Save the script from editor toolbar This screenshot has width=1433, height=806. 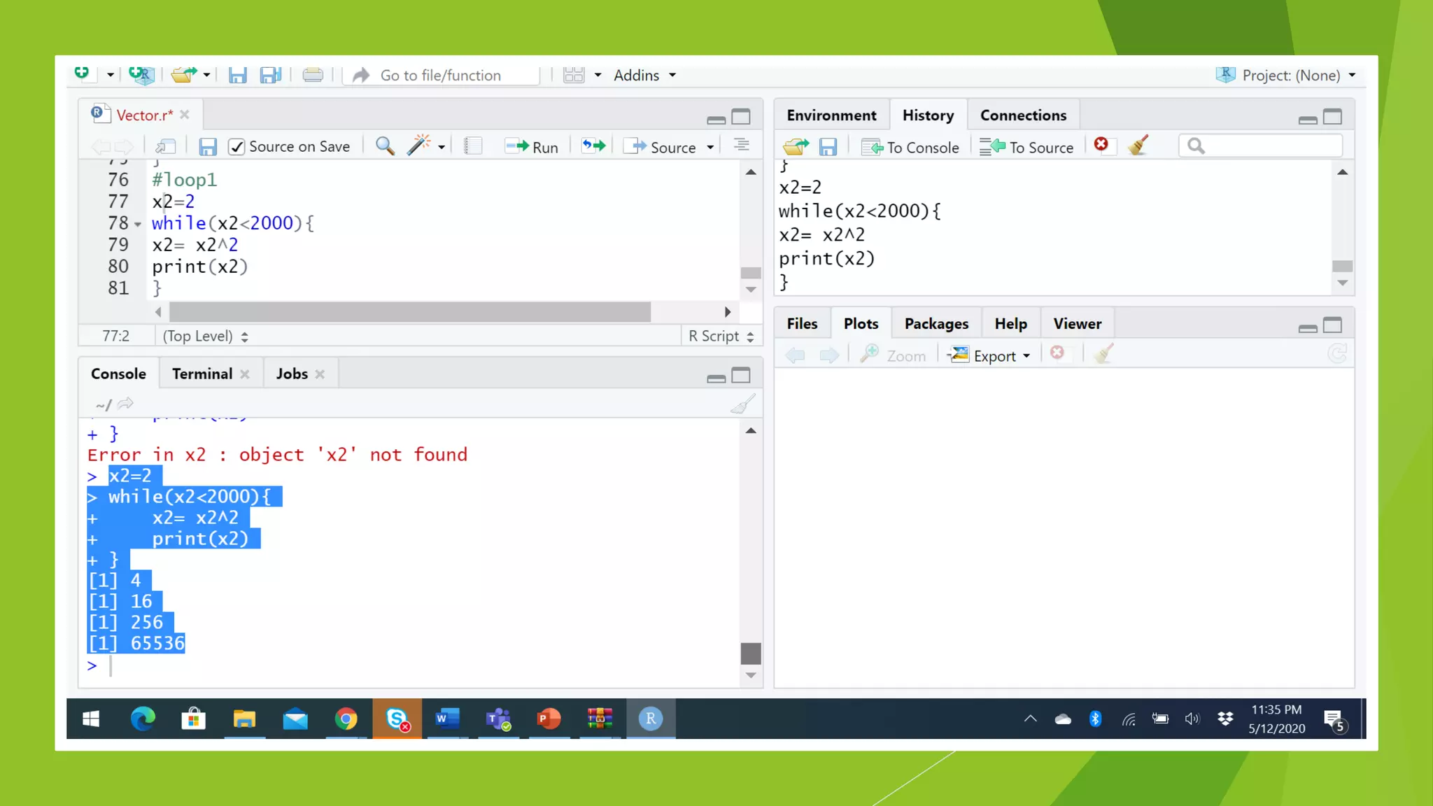tap(207, 147)
